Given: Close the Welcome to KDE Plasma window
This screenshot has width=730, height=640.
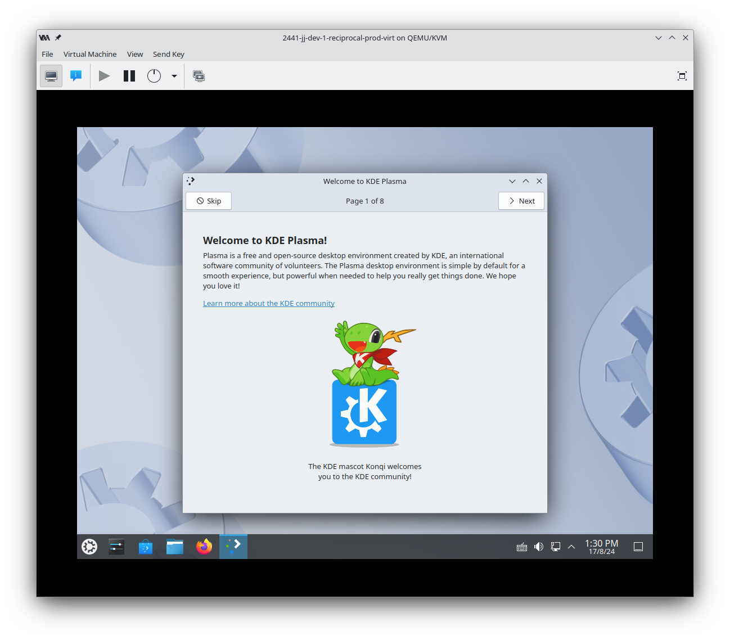Looking at the screenshot, I should pyautogui.click(x=539, y=181).
